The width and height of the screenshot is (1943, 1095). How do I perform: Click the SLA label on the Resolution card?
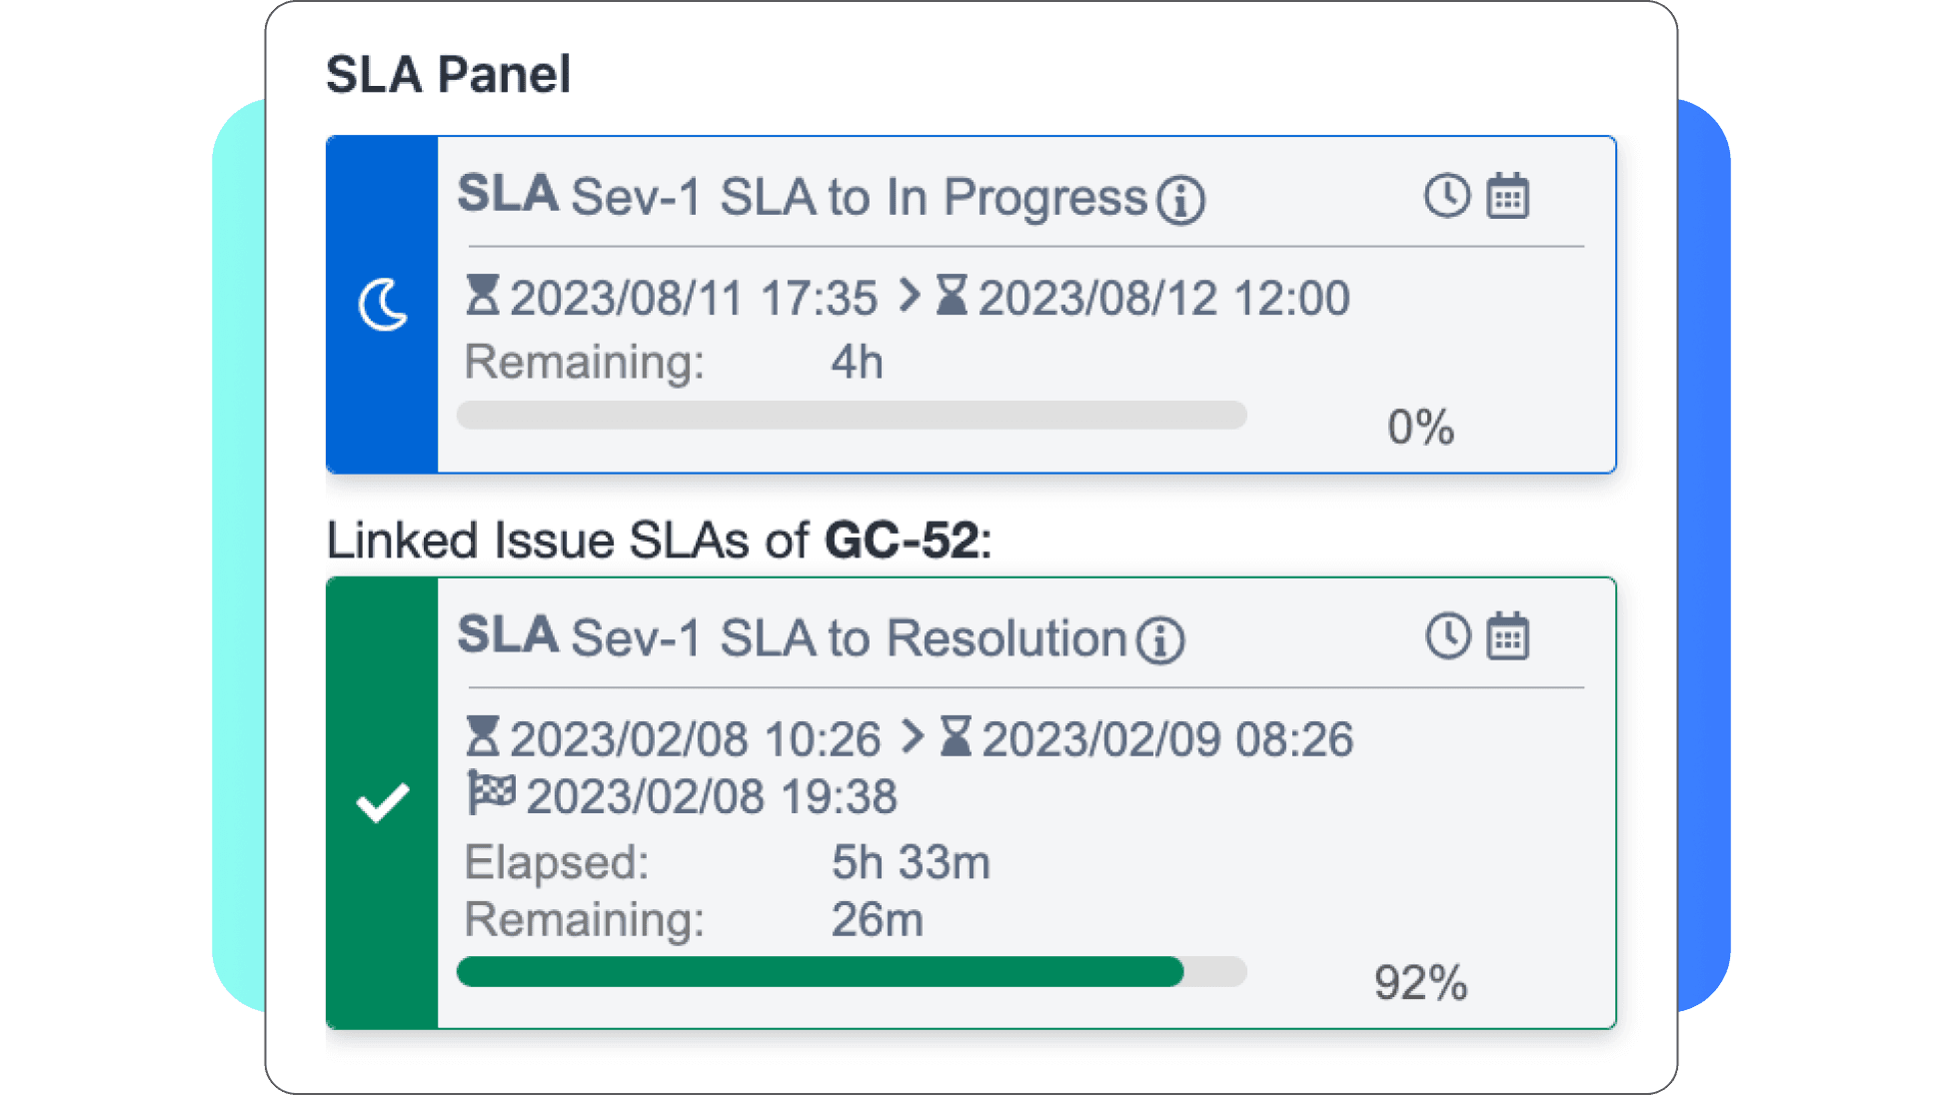[x=507, y=635]
